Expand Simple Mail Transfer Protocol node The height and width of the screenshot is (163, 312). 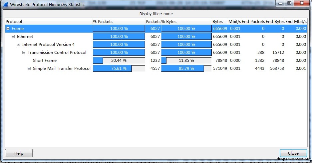click(29, 69)
